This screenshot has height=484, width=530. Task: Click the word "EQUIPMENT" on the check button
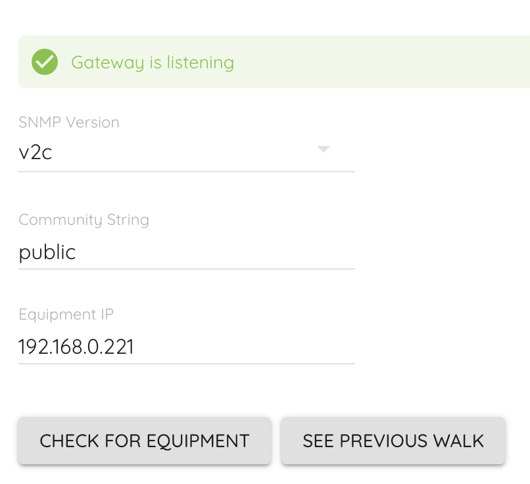tap(198, 441)
